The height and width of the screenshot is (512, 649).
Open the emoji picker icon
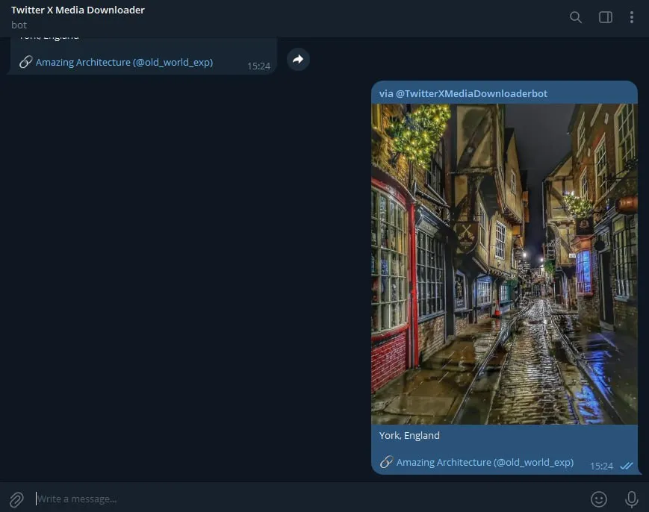tap(599, 499)
